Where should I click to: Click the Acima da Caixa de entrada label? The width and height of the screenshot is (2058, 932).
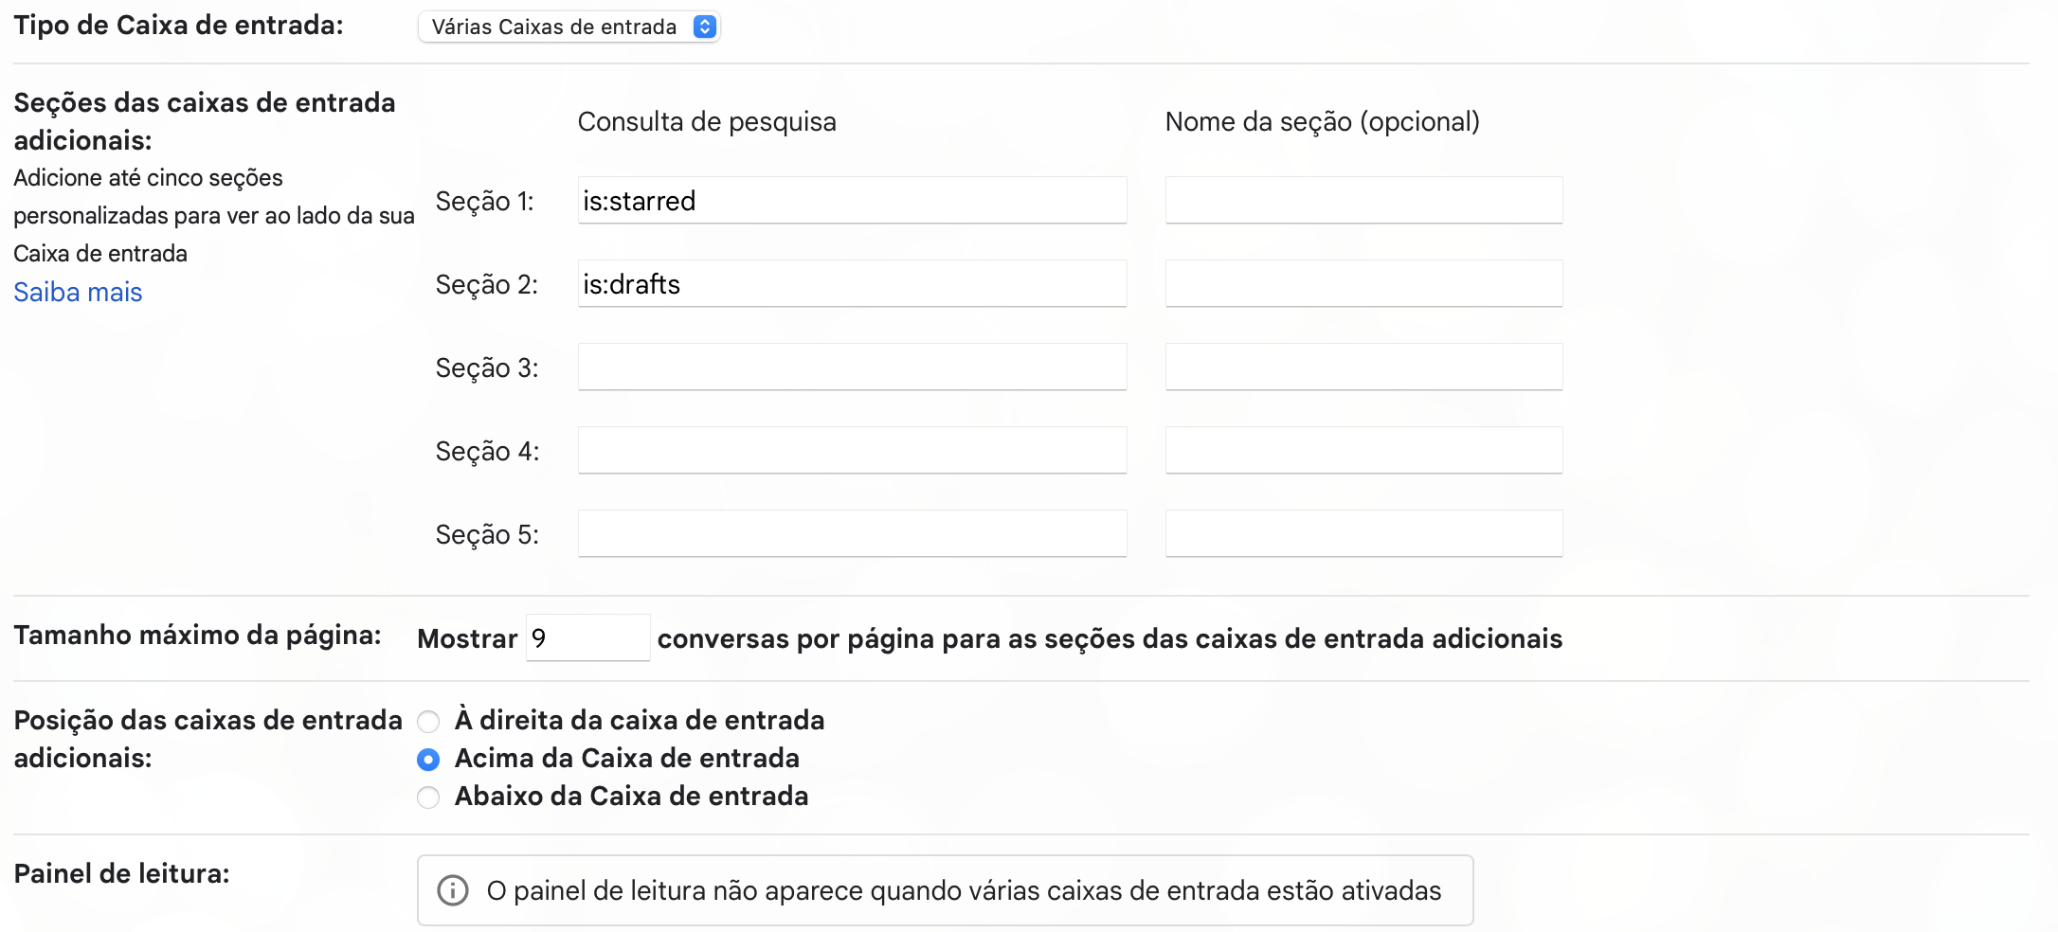pos(626,759)
